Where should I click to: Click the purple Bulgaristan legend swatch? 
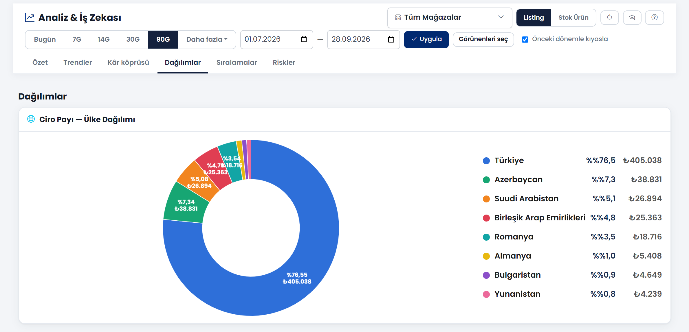click(486, 275)
